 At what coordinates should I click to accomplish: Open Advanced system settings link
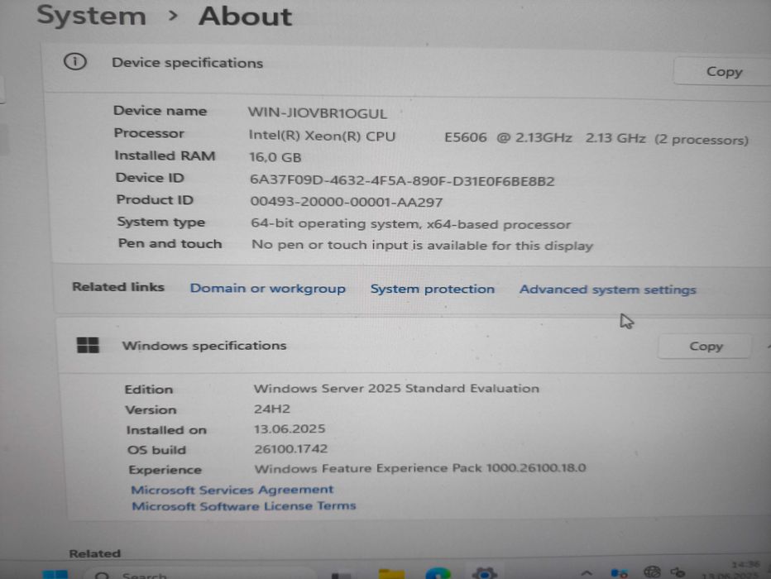click(x=608, y=289)
